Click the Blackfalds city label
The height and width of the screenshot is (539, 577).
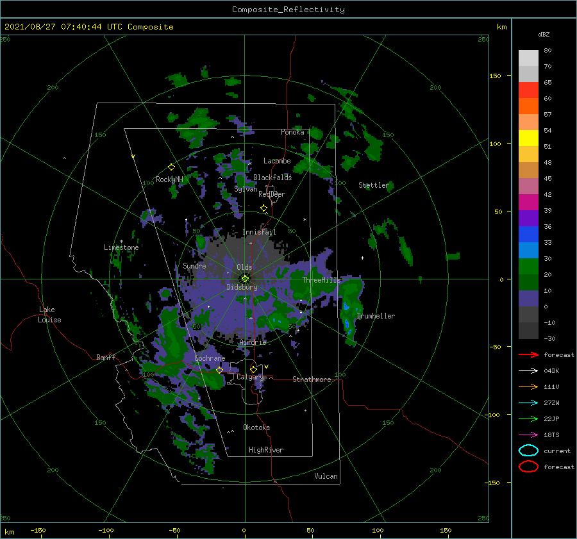pos(272,178)
